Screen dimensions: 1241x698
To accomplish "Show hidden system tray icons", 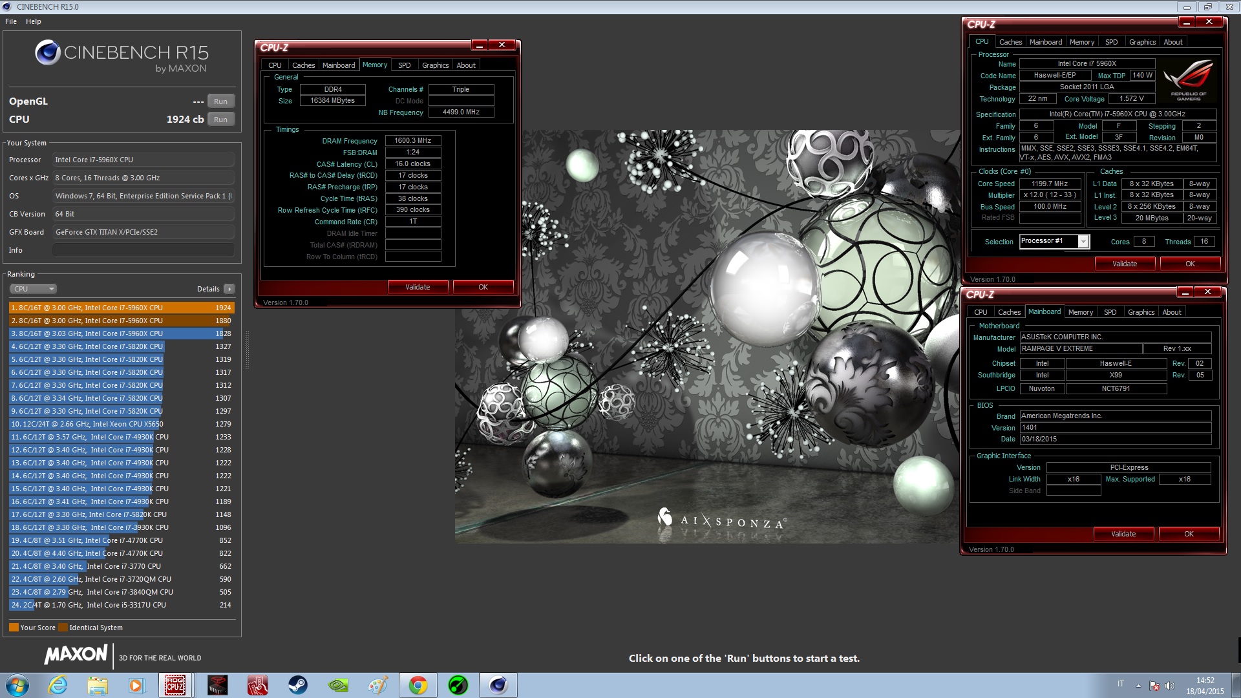I will coord(1138,685).
